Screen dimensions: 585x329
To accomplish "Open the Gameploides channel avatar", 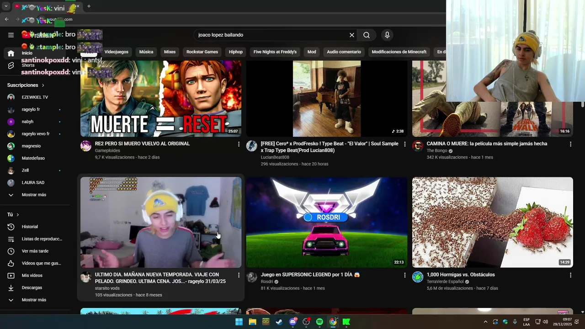I will click(86, 146).
